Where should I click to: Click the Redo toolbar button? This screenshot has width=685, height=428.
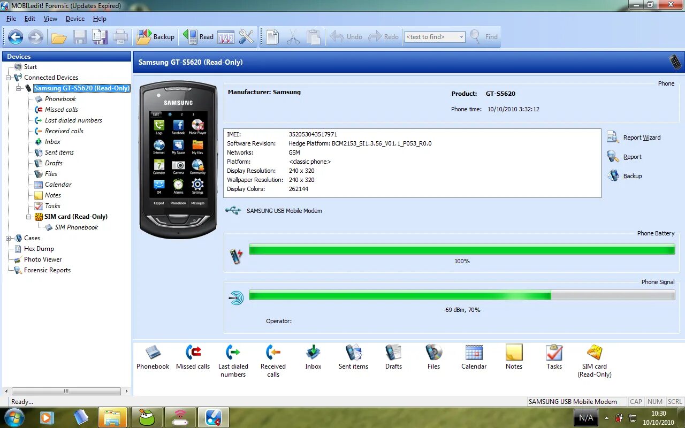384,37
